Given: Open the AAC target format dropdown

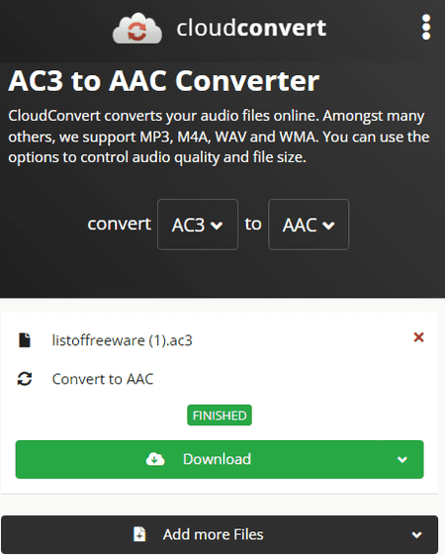Looking at the screenshot, I should tap(309, 225).
